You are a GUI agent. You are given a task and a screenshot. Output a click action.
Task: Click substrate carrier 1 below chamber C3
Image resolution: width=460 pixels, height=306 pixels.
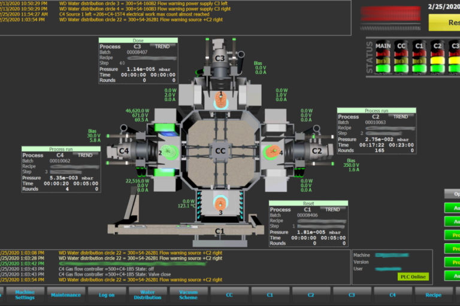click(220, 98)
